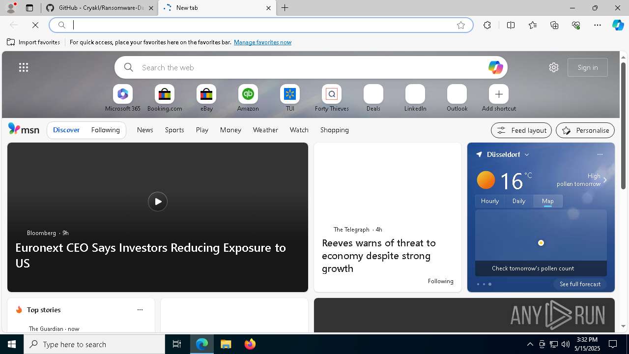Open the Weather section

[265, 130]
